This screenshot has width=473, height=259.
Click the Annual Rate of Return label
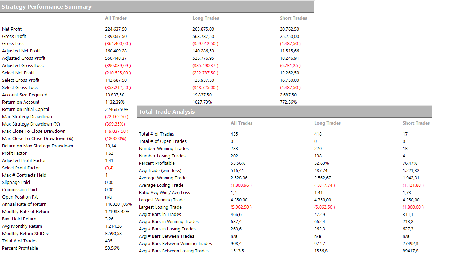(24, 204)
